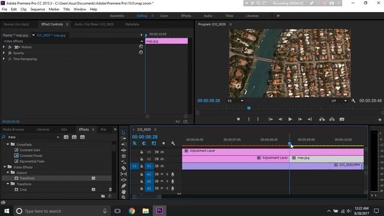Step forward one frame
The image size is (384, 216).
click(x=300, y=119)
